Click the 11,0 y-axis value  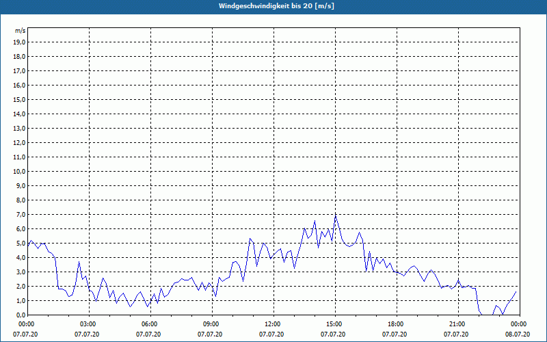[20, 157]
